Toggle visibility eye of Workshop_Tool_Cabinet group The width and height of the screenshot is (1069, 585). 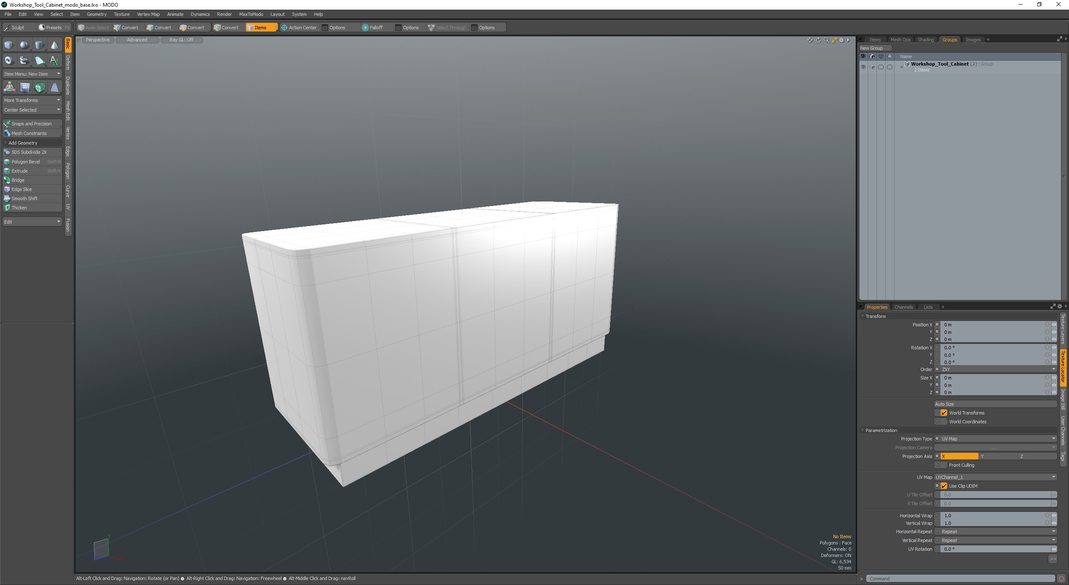pos(863,67)
